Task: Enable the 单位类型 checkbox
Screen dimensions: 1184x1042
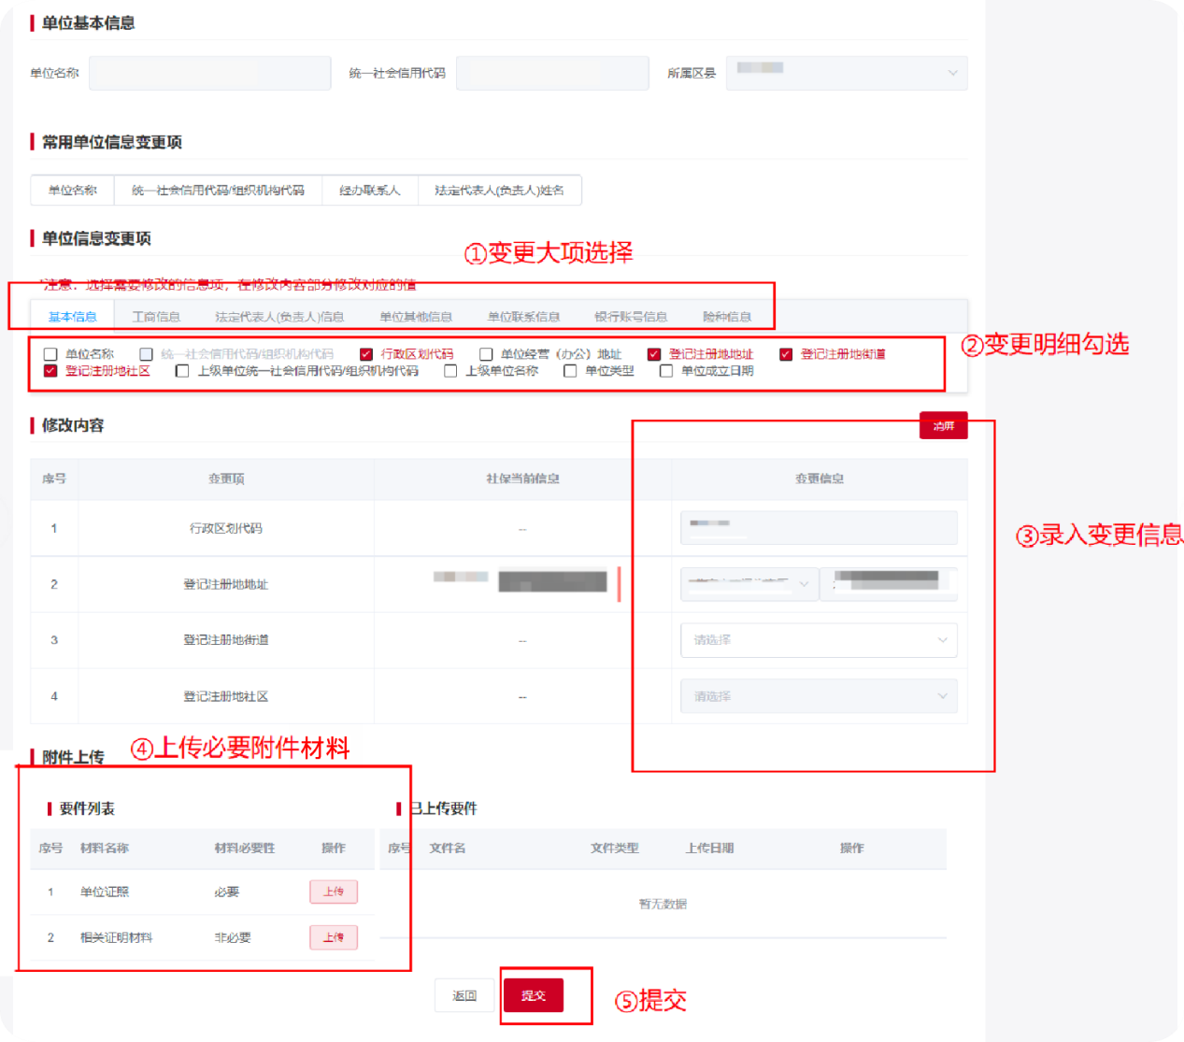Action: 570,371
